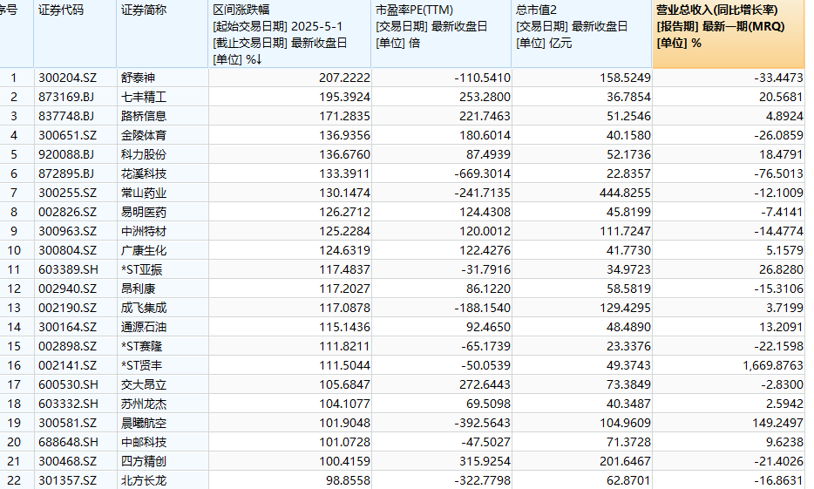Select market cap 444.8255
The image size is (814, 489).
coord(625,194)
